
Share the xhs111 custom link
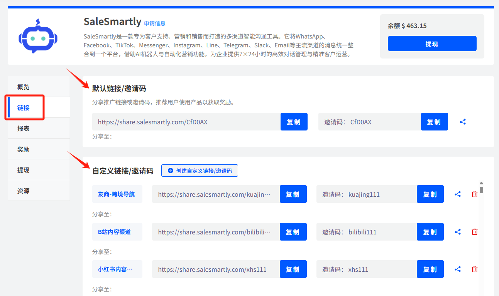click(458, 269)
